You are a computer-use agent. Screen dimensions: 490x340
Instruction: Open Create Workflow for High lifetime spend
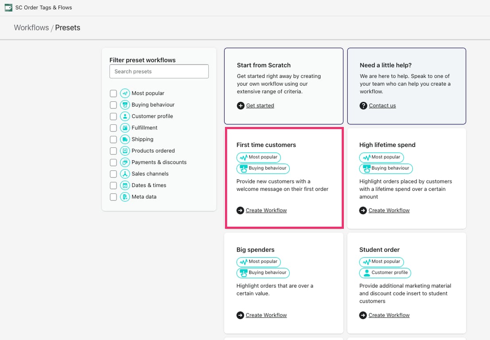pos(389,210)
